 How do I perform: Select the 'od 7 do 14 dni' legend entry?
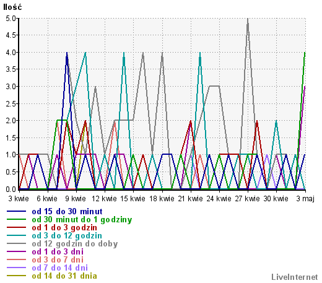point(60,268)
